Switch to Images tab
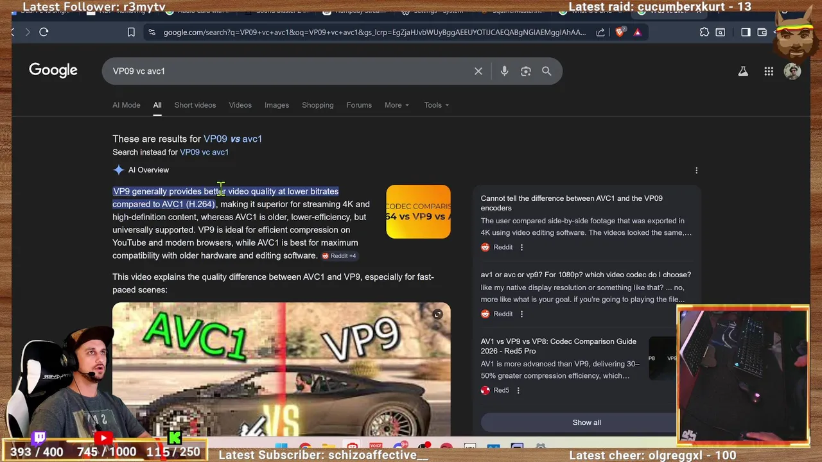822x462 pixels. coord(277,105)
